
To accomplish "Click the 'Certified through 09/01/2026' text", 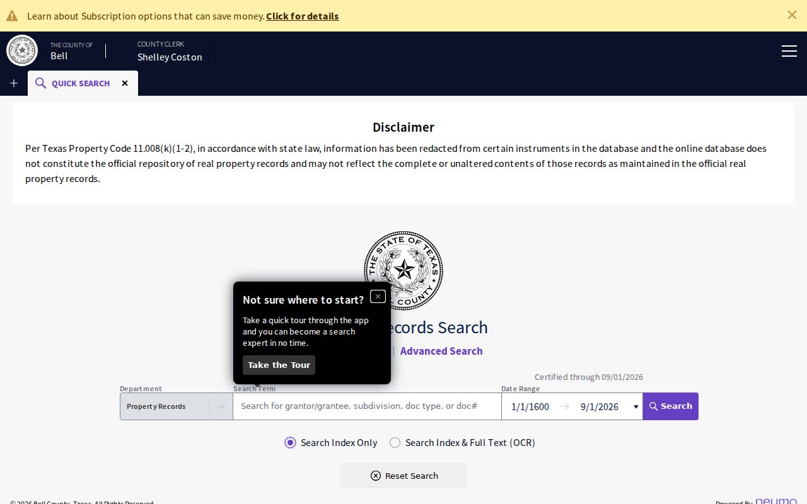I will pyautogui.click(x=589, y=377).
